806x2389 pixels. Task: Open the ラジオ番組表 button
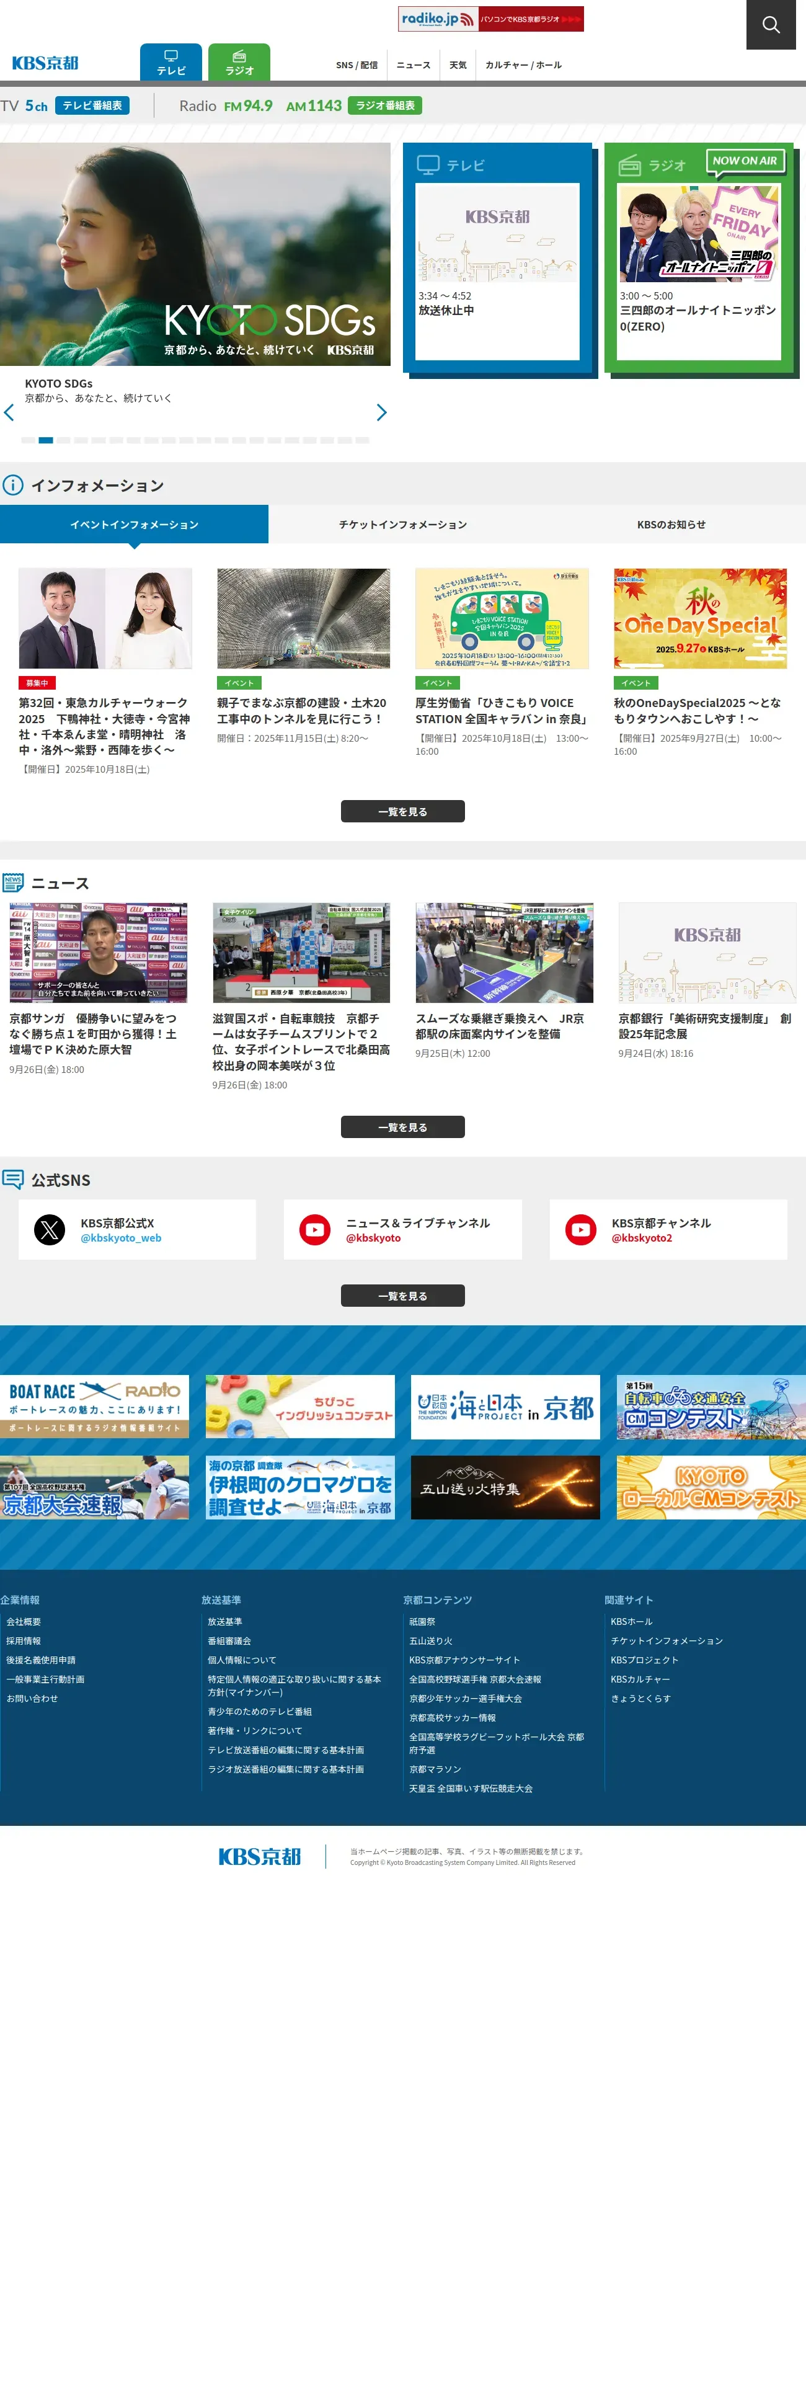pos(385,105)
